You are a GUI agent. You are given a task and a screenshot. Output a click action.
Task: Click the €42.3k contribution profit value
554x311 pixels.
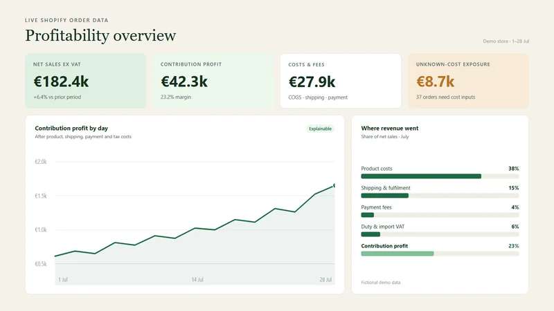coord(184,82)
